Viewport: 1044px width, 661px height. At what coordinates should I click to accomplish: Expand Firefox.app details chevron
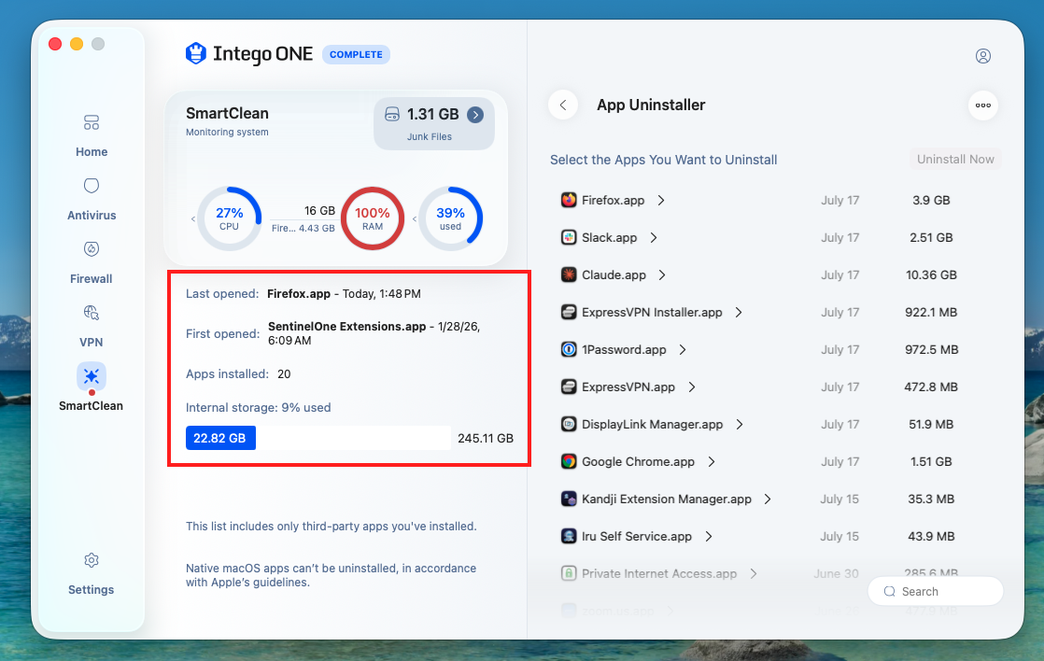pos(660,201)
